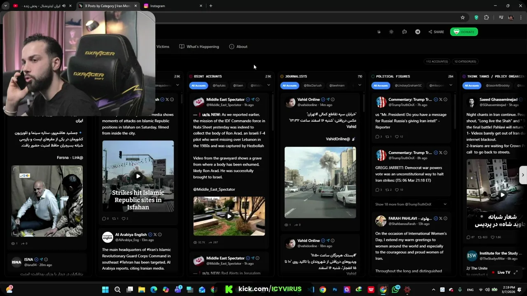This screenshot has width=527, height=296.
Task: Show hidden system tray icons chevron
Action: point(433,290)
